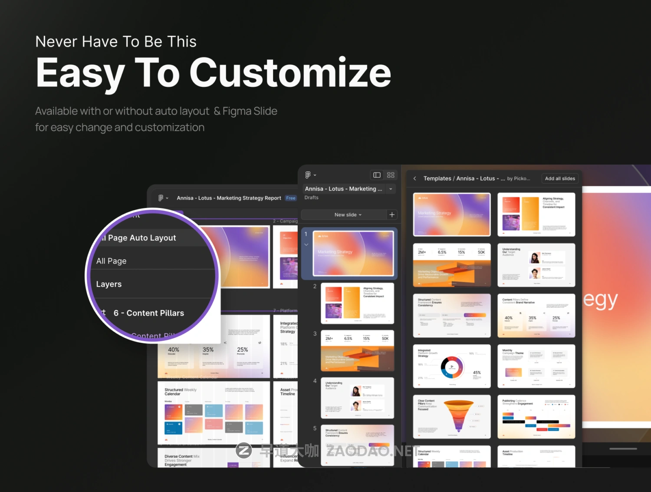651x492 pixels.
Task: Select slide 4 Understanding Our Target Audience
Action: coord(357,398)
